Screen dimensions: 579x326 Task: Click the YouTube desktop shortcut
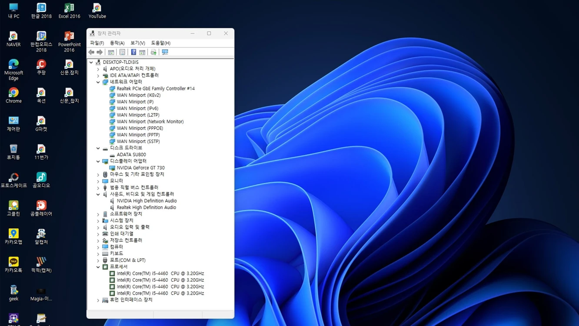(97, 11)
